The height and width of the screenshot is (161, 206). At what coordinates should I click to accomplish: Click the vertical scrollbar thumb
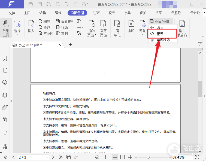(200, 89)
